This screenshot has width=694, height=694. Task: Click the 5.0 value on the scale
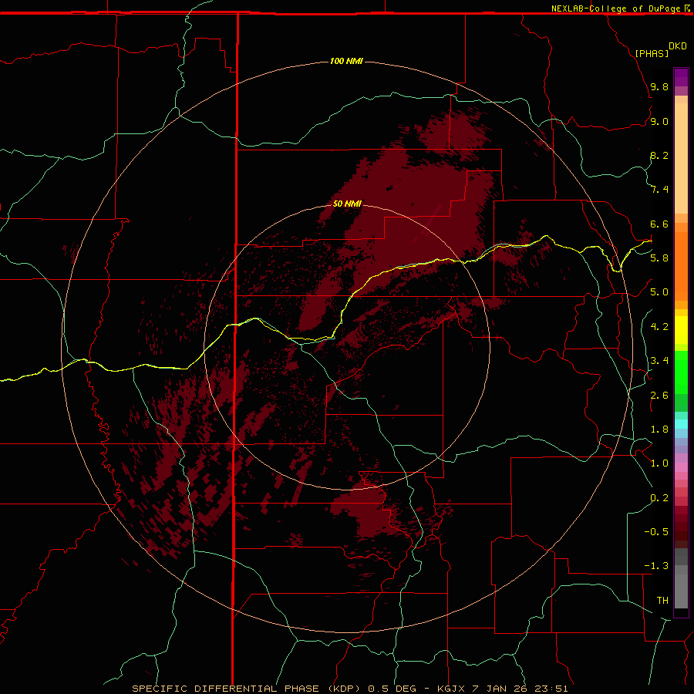(x=659, y=292)
